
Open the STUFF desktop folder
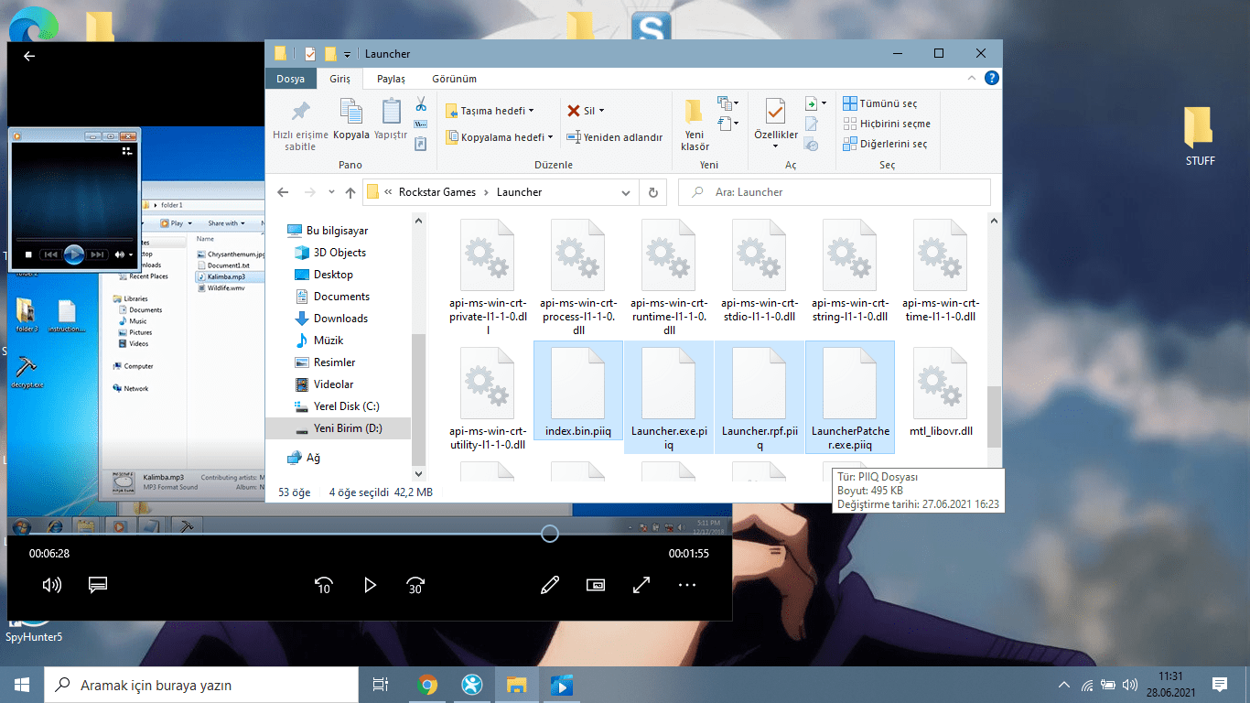(x=1200, y=137)
